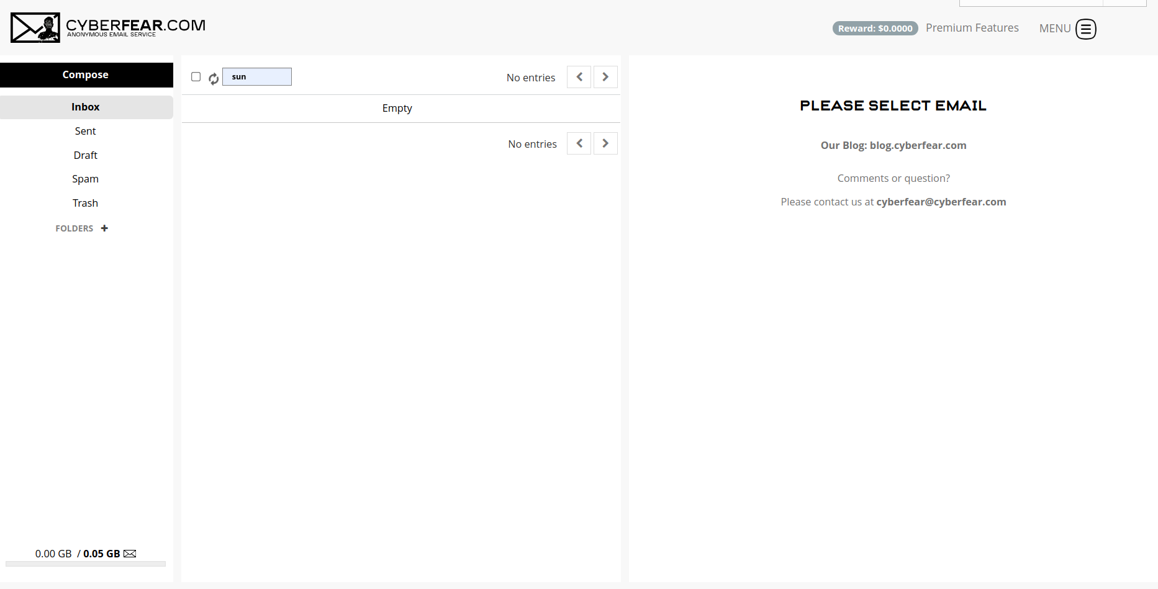Click the bottom previous page arrow

(579, 143)
